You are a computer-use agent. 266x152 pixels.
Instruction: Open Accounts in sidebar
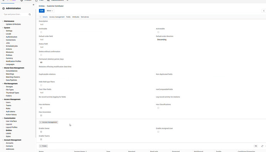pos(10,143)
